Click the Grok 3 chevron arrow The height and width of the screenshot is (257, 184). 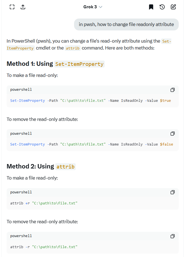point(101,7)
